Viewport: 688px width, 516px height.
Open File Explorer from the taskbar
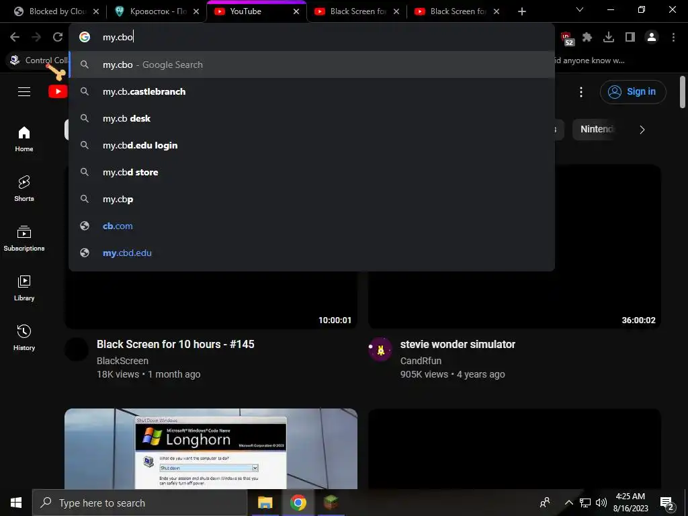tap(265, 503)
